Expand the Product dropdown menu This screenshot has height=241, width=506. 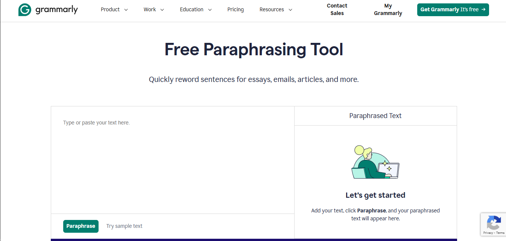[114, 9]
